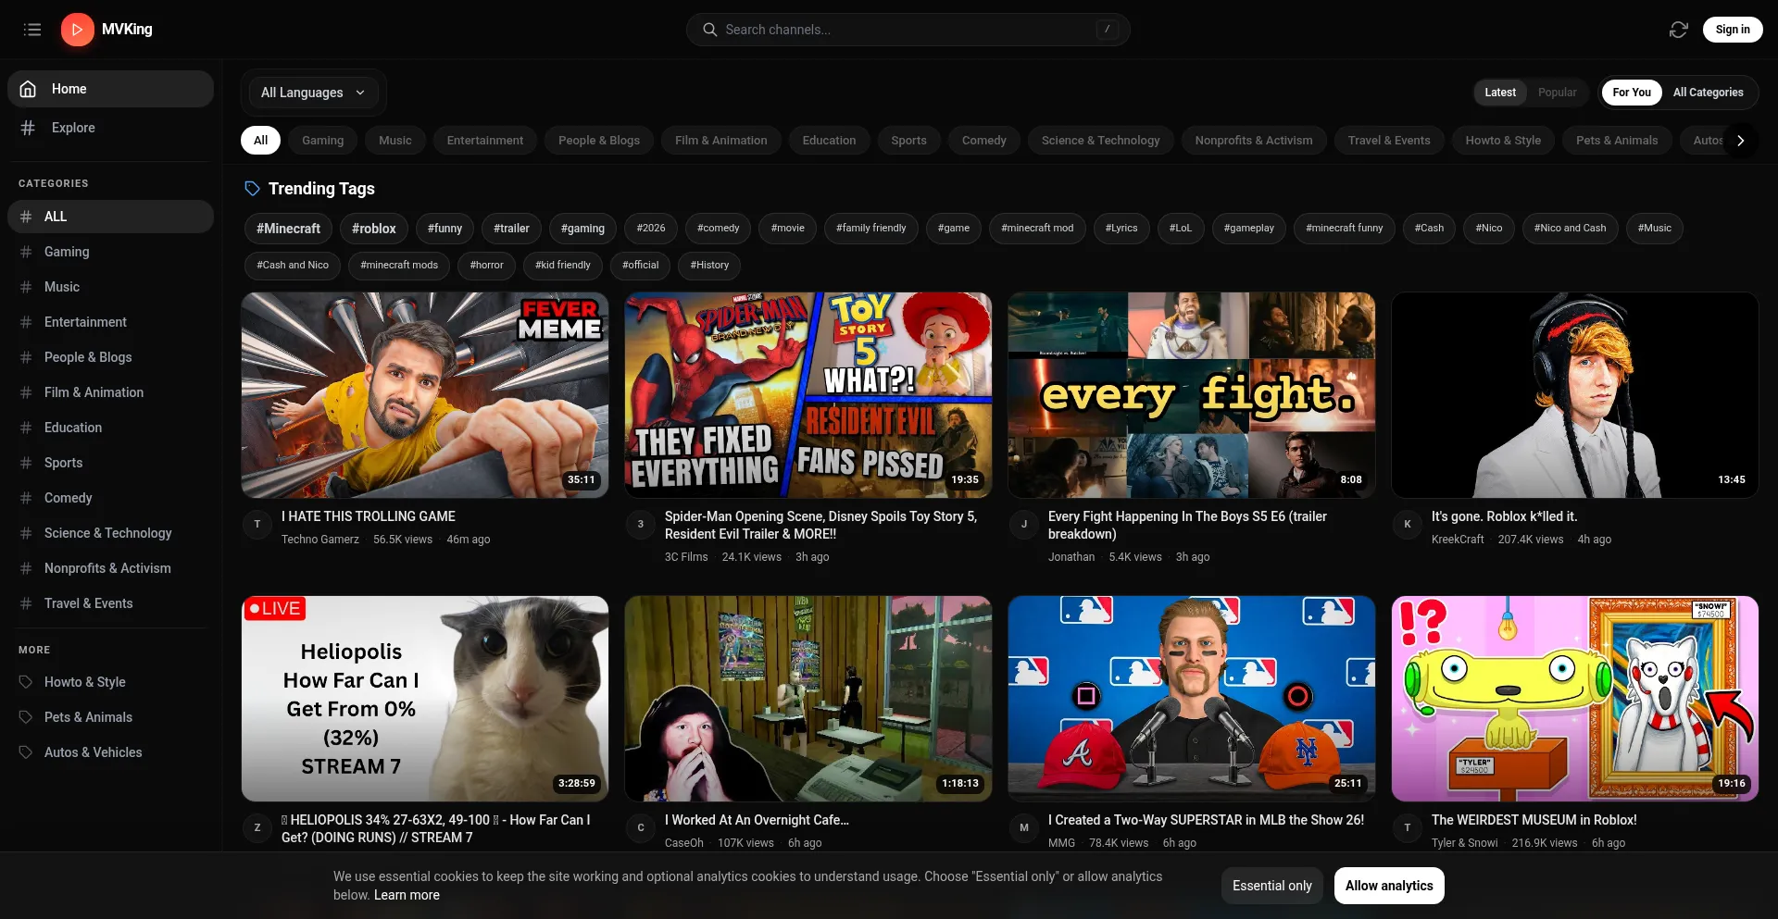Select the All category chip
The width and height of the screenshot is (1778, 919).
tap(261, 141)
